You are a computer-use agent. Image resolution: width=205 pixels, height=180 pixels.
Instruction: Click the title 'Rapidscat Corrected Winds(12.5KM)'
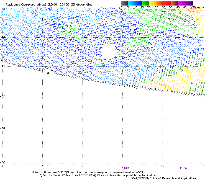click(x=32, y=4)
